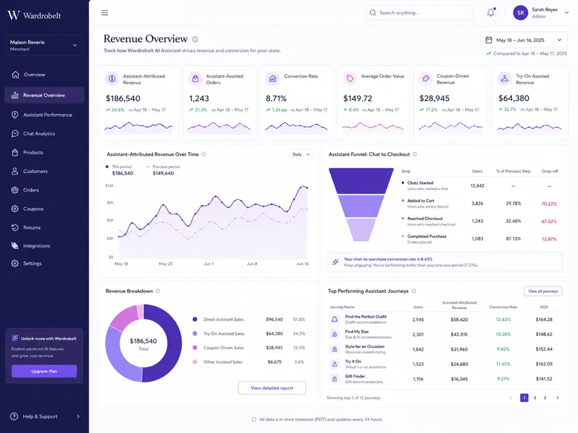Click info icon beside Revenue Overview title
This screenshot has height=433, width=578.
195,40
